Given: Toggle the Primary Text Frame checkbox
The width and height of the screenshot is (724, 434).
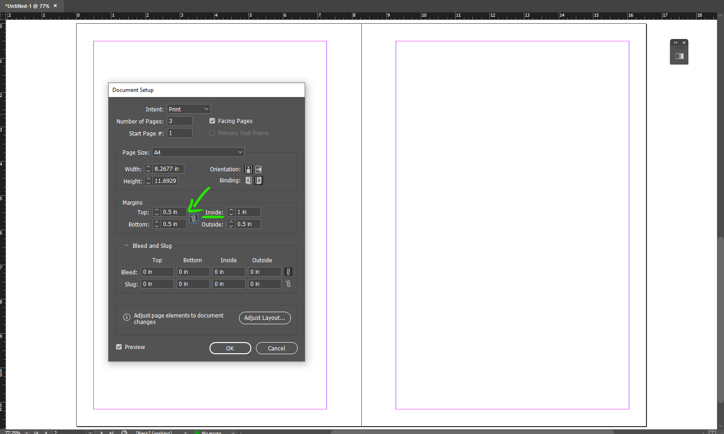Looking at the screenshot, I should point(212,133).
